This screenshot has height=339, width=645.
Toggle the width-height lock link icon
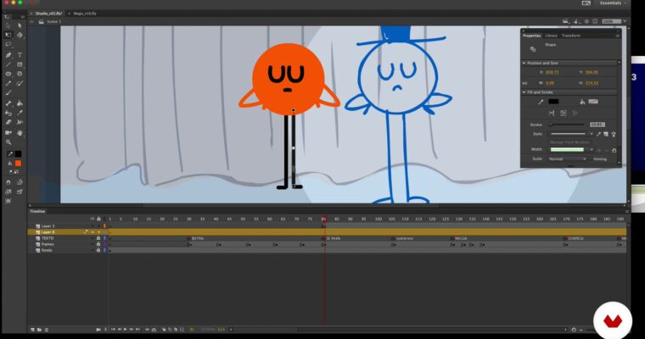(x=524, y=83)
